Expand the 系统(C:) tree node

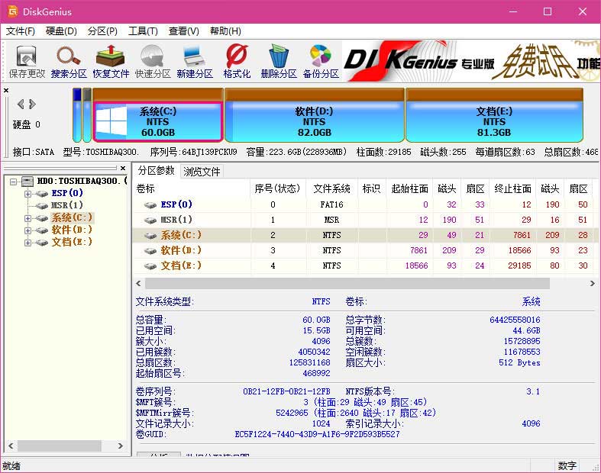(x=27, y=218)
